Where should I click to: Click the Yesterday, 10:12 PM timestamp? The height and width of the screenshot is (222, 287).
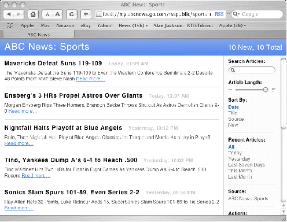pos(153,128)
